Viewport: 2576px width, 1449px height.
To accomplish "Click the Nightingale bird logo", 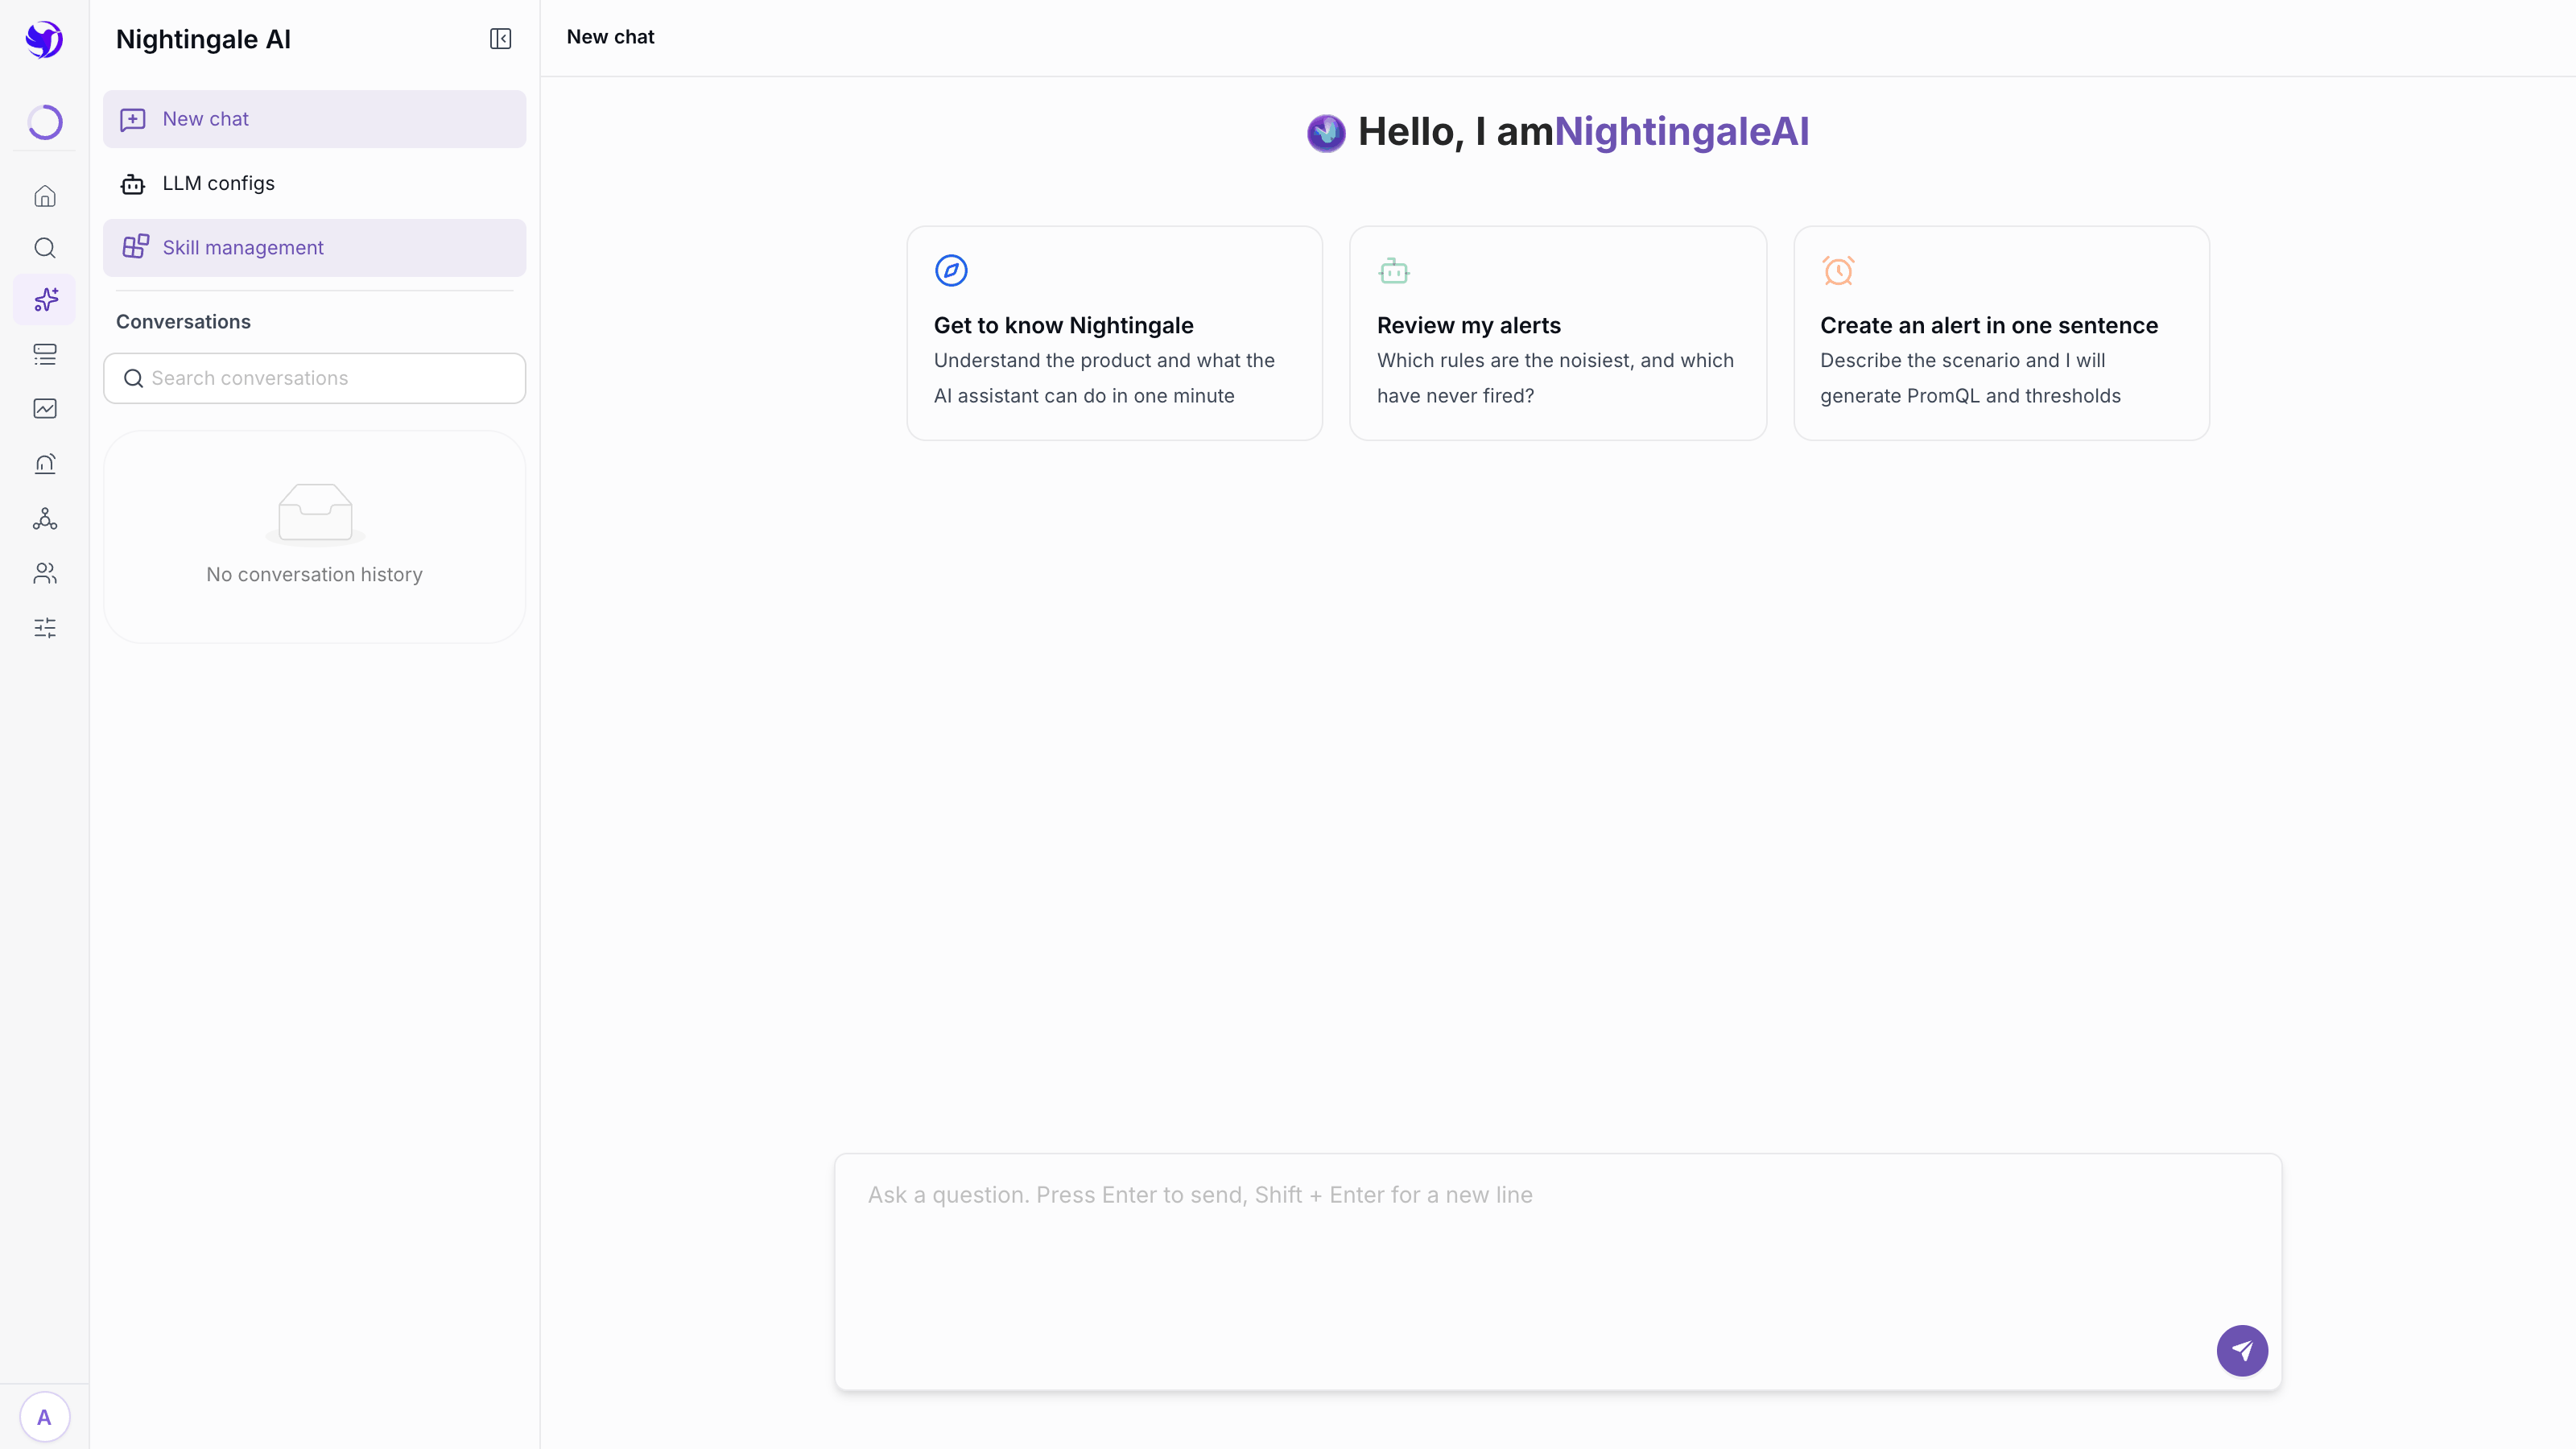I will click(x=44, y=39).
